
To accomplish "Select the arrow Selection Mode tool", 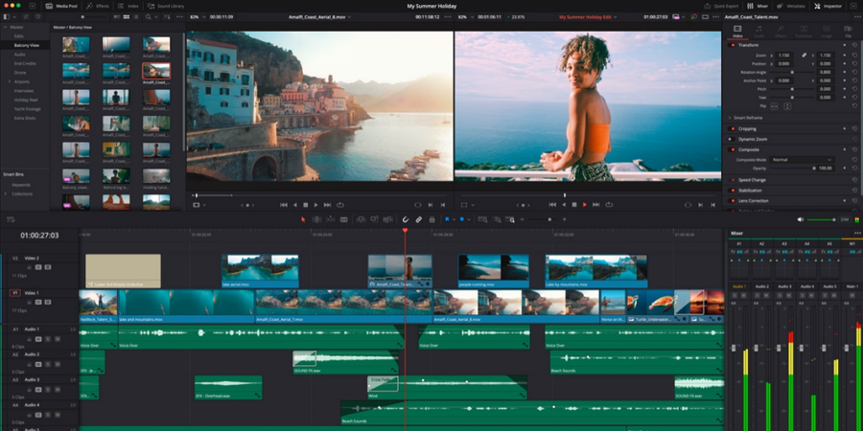I will coord(303,219).
